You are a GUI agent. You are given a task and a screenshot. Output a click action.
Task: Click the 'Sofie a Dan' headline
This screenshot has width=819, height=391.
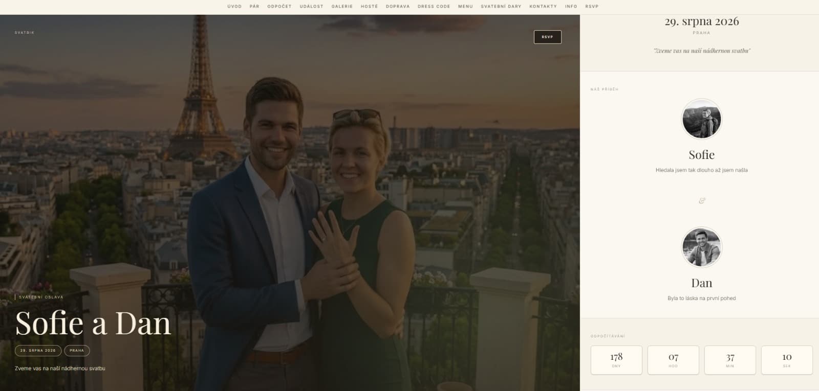tap(93, 323)
